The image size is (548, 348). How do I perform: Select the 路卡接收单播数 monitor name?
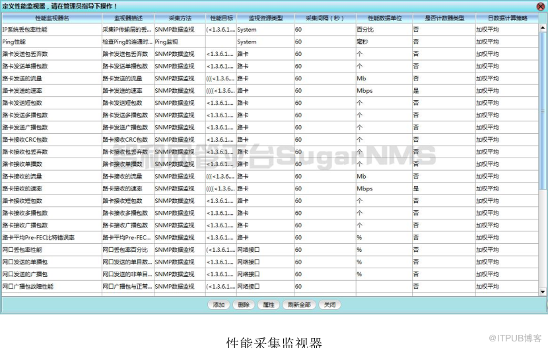pos(22,164)
